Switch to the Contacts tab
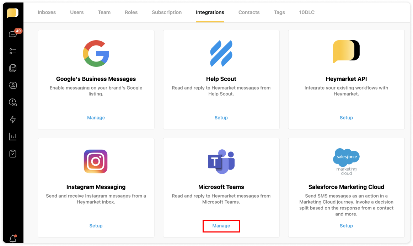 click(249, 12)
